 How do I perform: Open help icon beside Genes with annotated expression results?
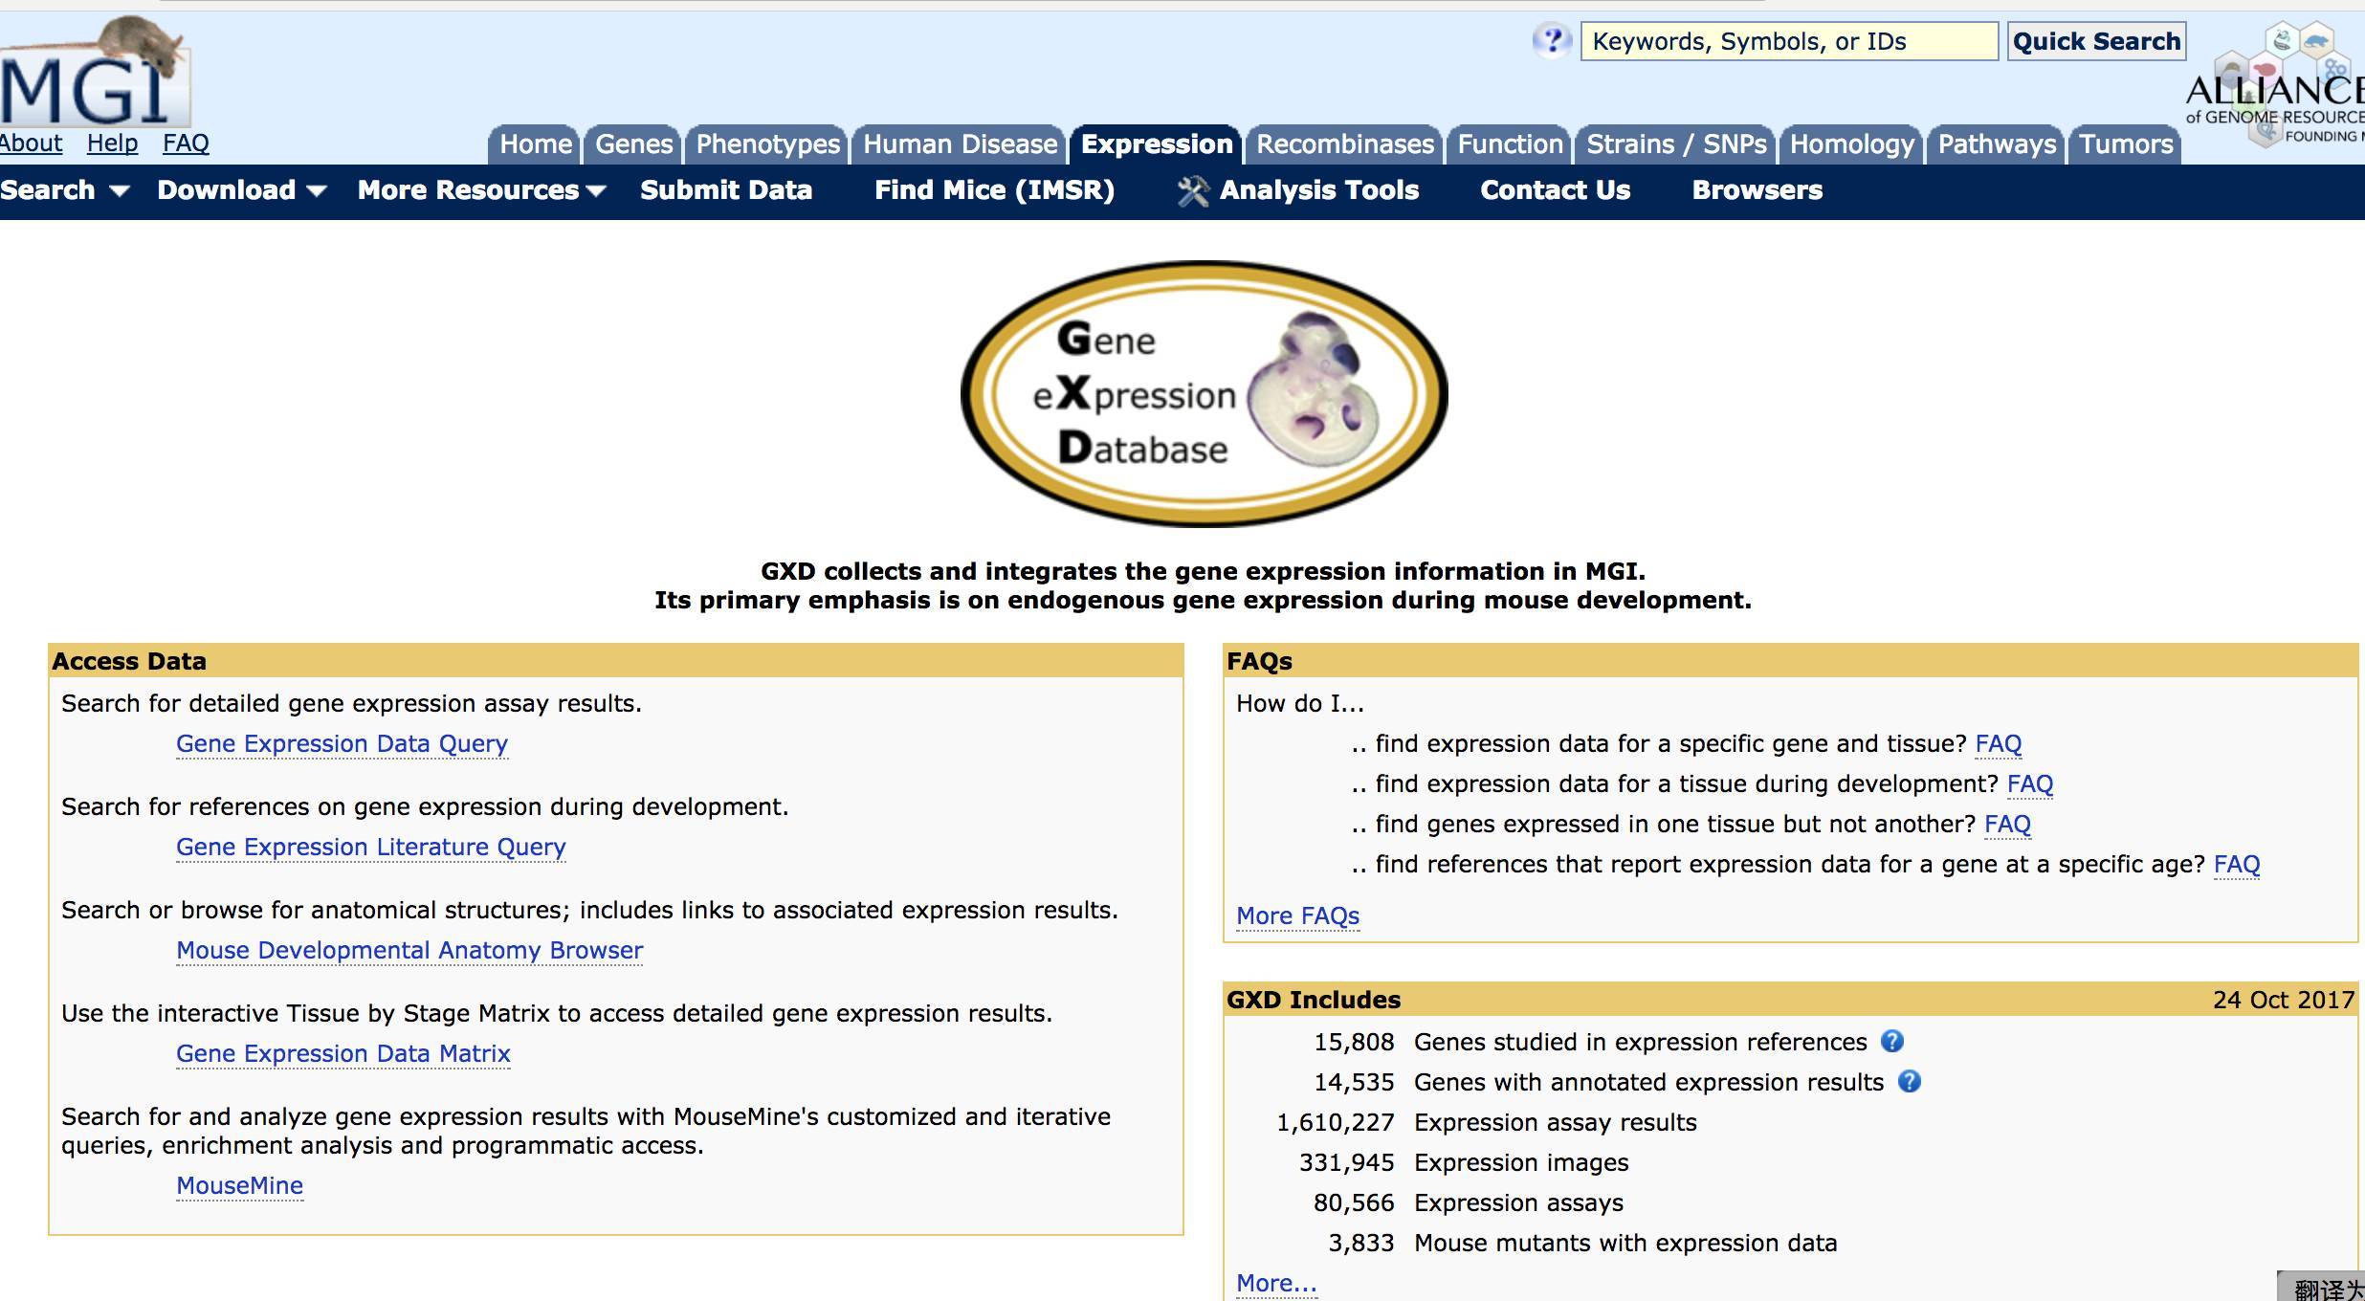pyautogui.click(x=1909, y=1081)
